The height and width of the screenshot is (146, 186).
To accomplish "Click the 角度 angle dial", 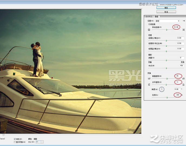I will [162, 89].
